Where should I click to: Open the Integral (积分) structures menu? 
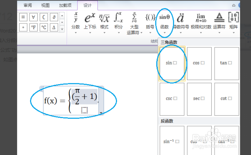click(118, 23)
